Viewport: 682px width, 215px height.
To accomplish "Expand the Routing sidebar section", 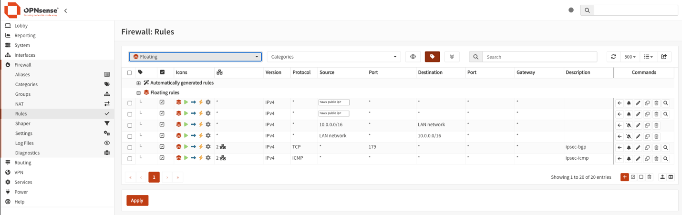I will 57,163.
